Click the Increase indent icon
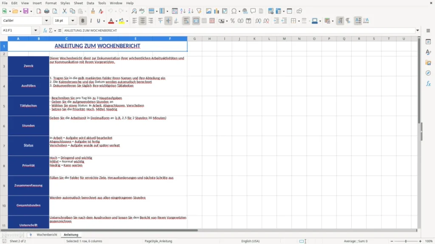435x244 pixels. click(x=276, y=21)
